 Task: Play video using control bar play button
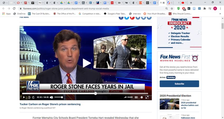pyautogui.click(x=24, y=97)
